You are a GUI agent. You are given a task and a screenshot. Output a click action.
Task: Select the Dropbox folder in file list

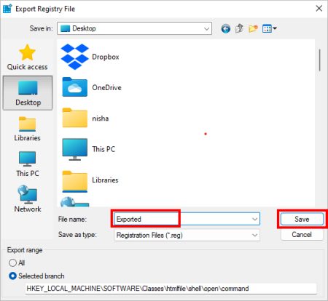(x=90, y=57)
